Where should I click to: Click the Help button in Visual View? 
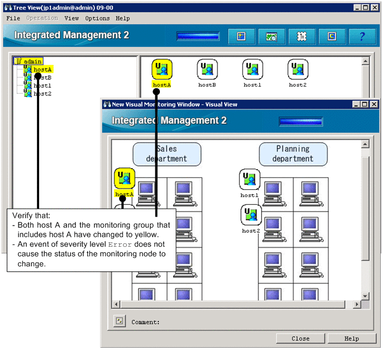pyautogui.click(x=352, y=338)
